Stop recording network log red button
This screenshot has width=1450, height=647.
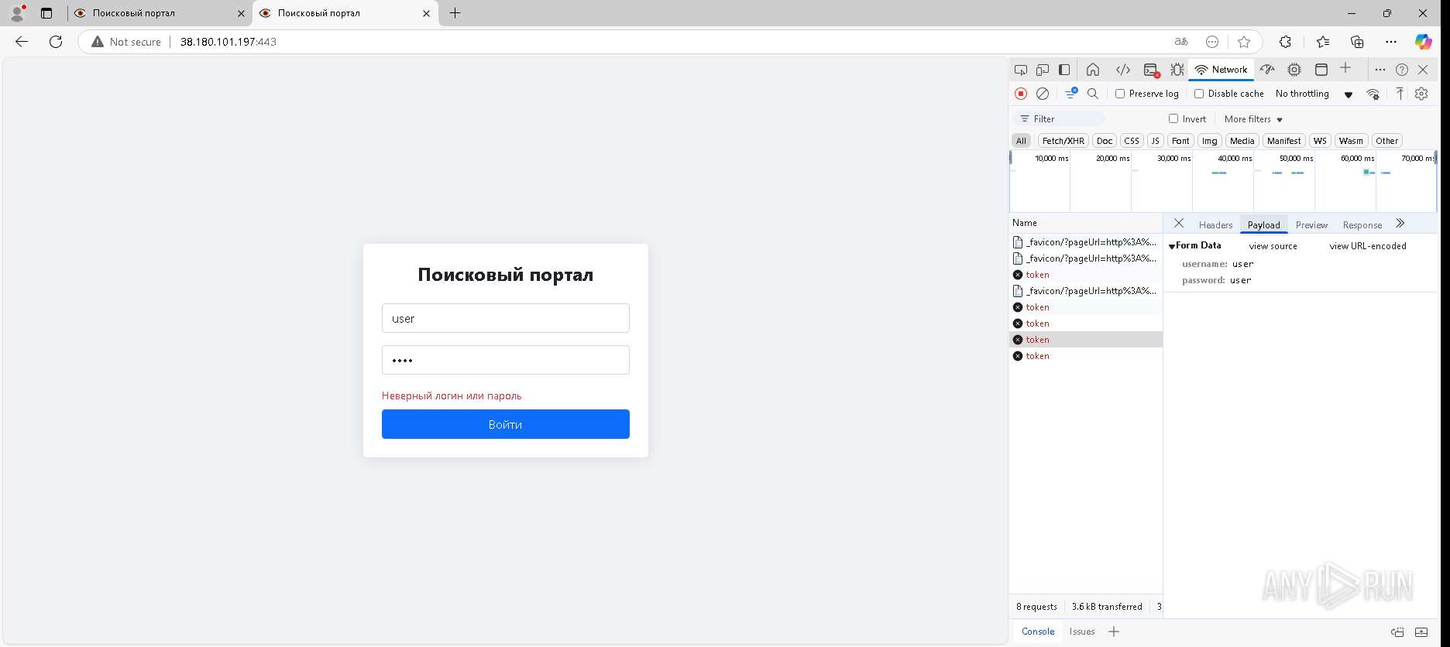(1021, 94)
